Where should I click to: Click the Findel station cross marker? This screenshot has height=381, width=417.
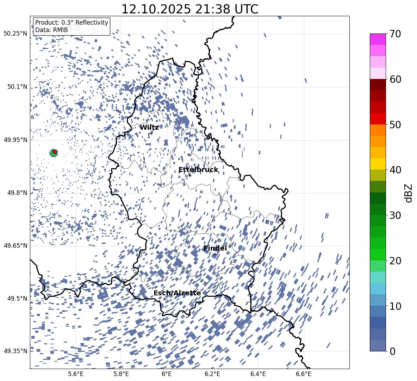(215, 254)
